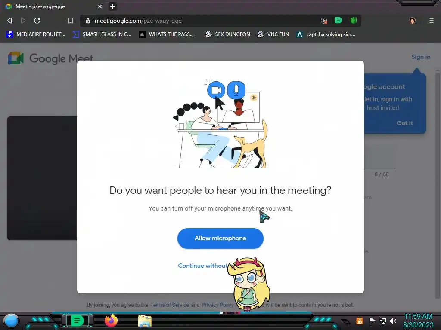Click the dark video preview area
Image resolution: width=441 pixels, height=330 pixels.
(42, 178)
